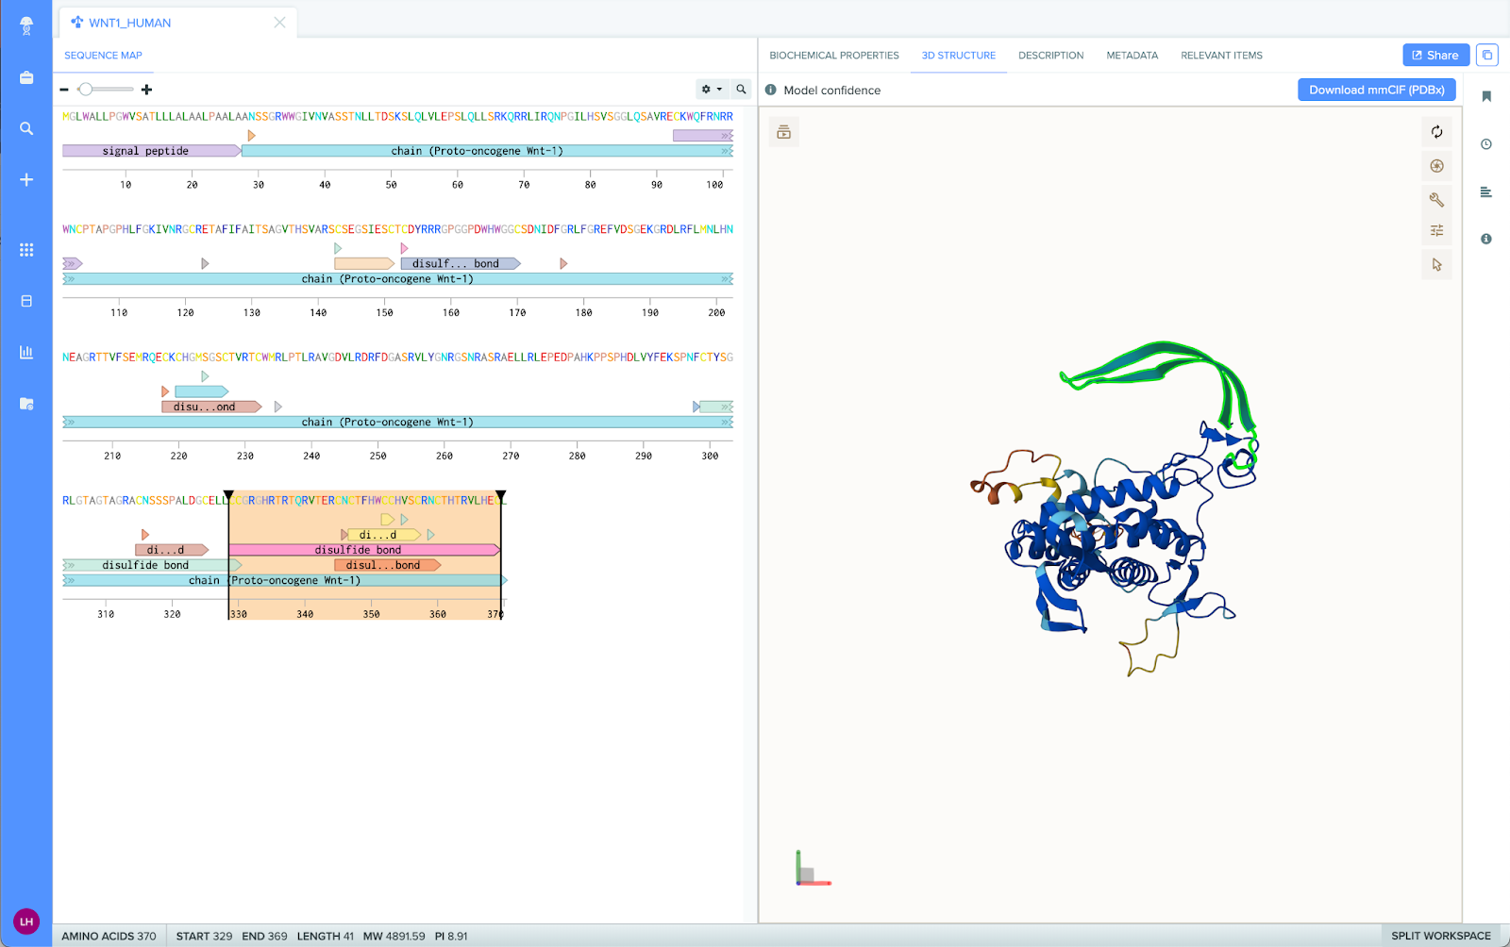The height and width of the screenshot is (947, 1510).
Task: Click Split Workspace in the status bar
Action: (x=1440, y=936)
